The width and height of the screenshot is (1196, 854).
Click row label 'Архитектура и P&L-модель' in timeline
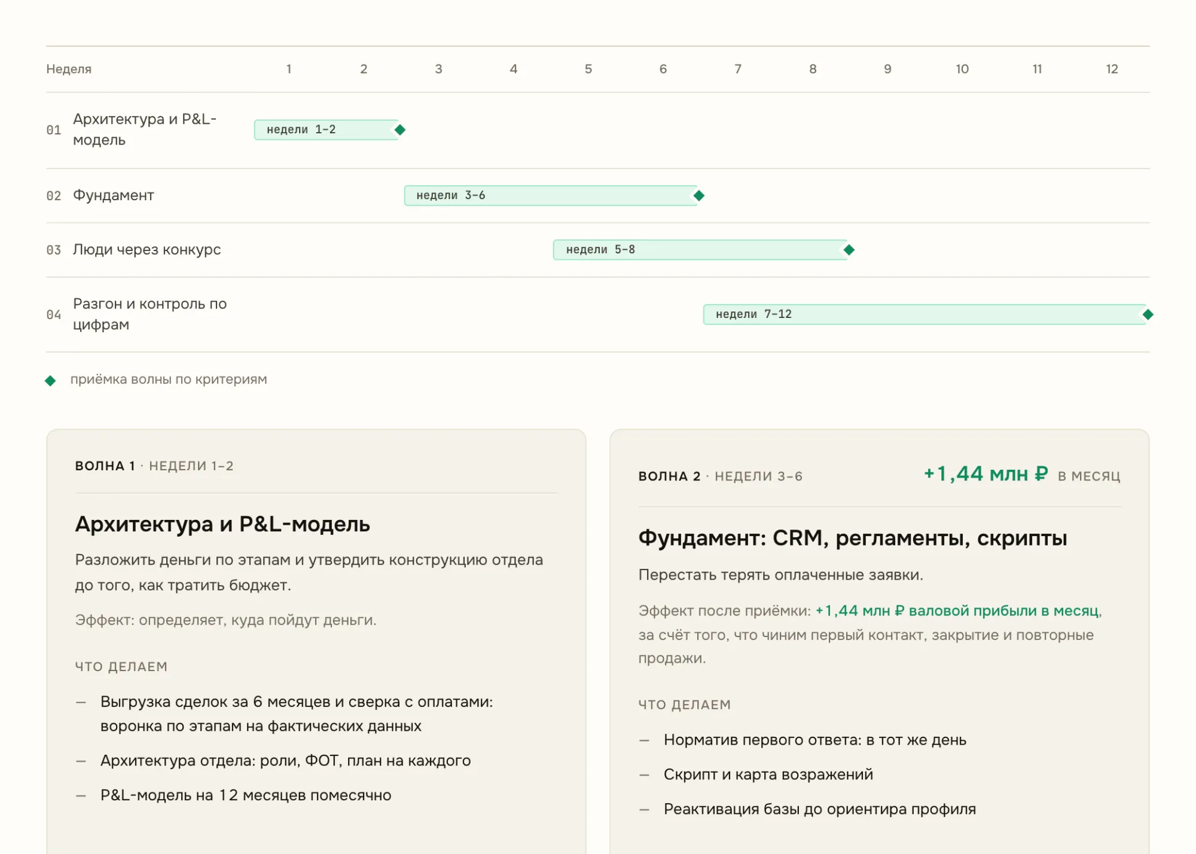click(145, 130)
